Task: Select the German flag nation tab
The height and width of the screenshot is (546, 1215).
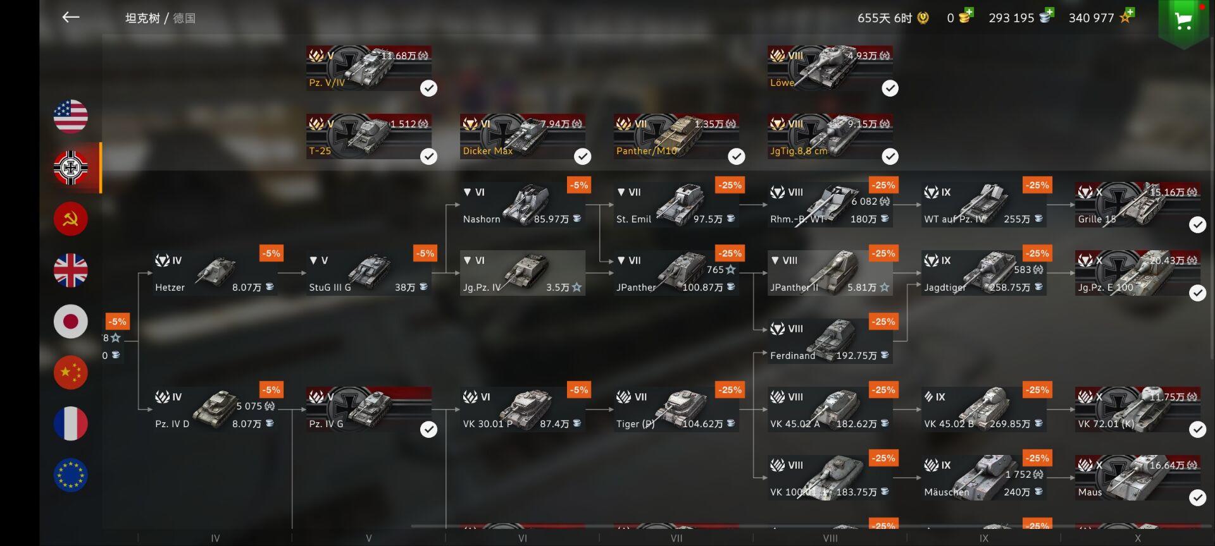Action: (71, 167)
